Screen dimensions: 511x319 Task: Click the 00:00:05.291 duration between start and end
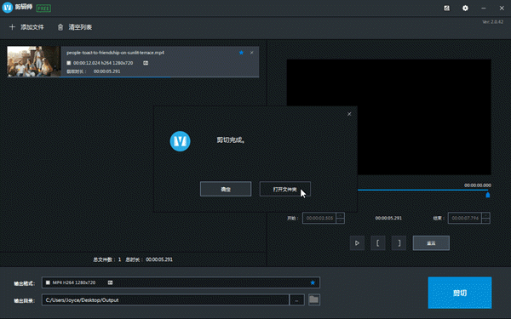click(x=388, y=218)
